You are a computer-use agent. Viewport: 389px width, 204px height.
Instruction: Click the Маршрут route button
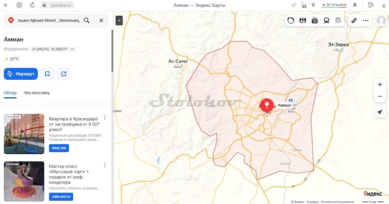(20, 74)
